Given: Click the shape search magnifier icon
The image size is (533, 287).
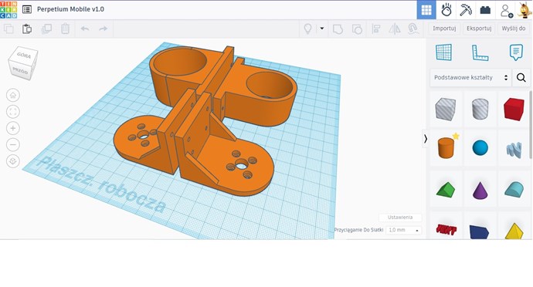Looking at the screenshot, I should 521,78.
